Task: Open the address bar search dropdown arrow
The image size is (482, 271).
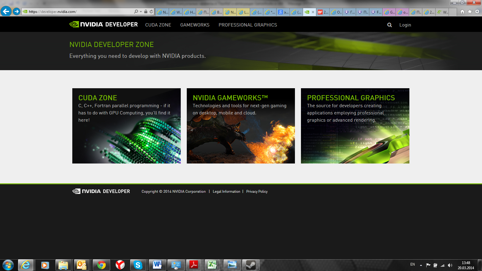Action: (141, 12)
